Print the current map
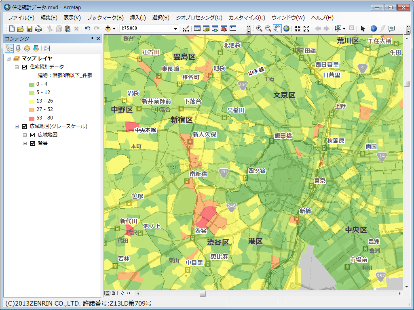The width and height of the screenshot is (414, 310). [x=38, y=29]
